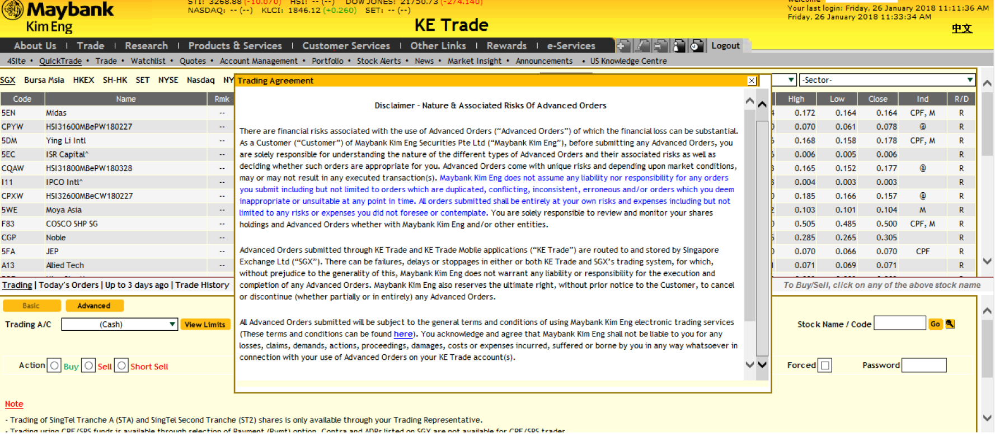This screenshot has height=437, width=995.
Task: Click the @ indicator in CPYW row
Action: click(x=922, y=127)
